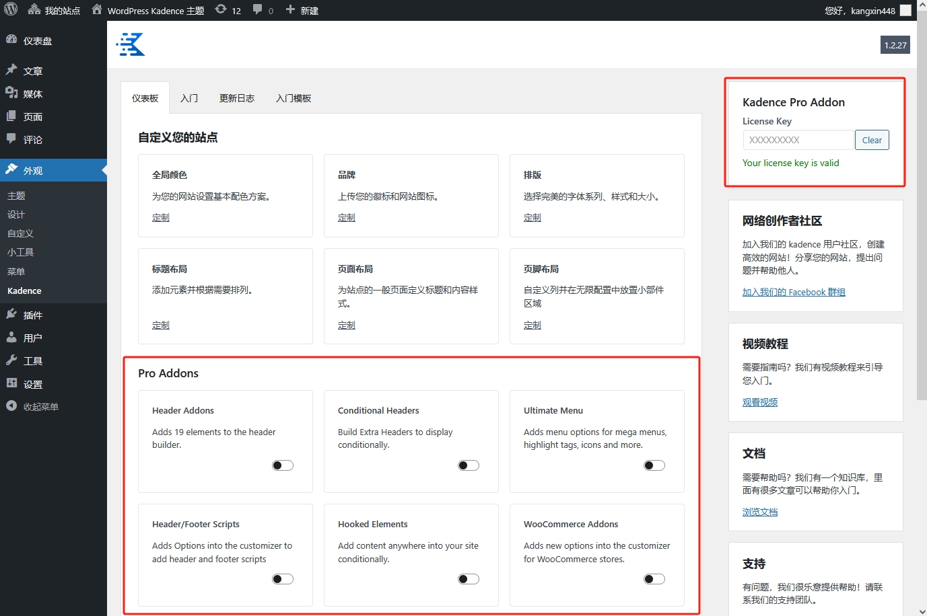Open 工具 tools menu
This screenshot has height=616, width=927.
(53, 360)
